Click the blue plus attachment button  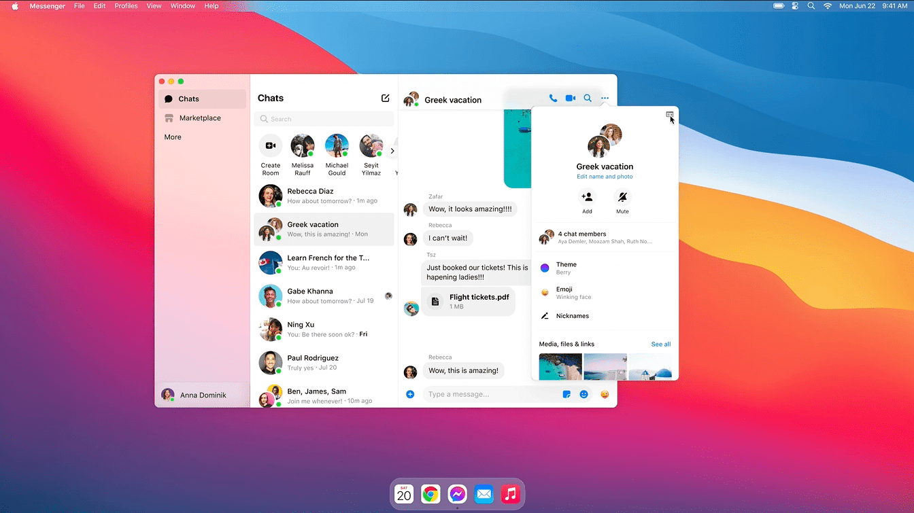pyautogui.click(x=410, y=394)
